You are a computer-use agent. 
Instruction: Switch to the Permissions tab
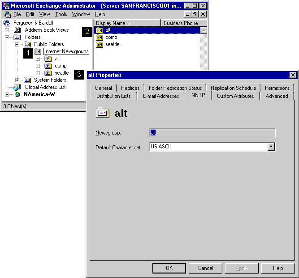tap(277, 88)
